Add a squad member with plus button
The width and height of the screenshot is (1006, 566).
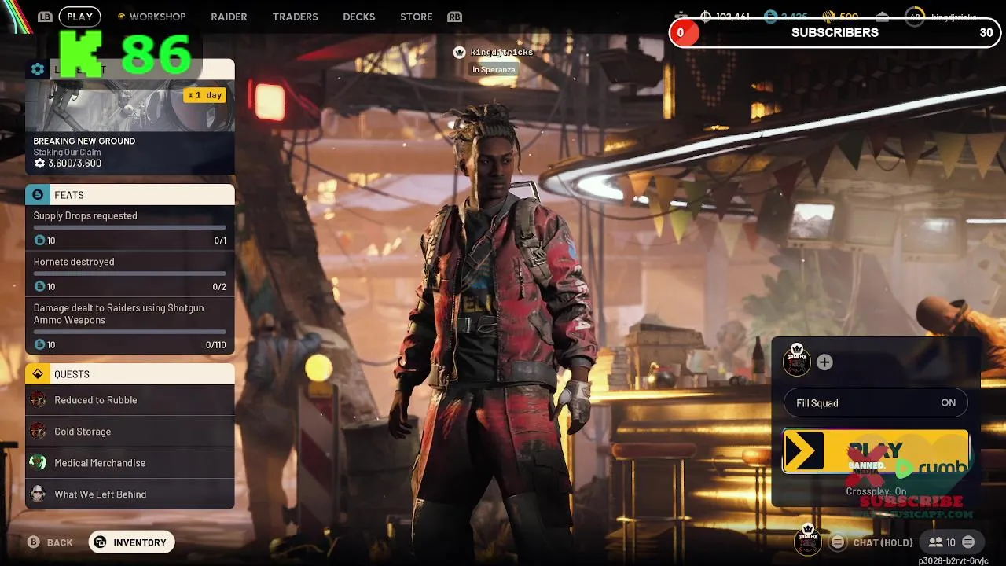pos(824,362)
